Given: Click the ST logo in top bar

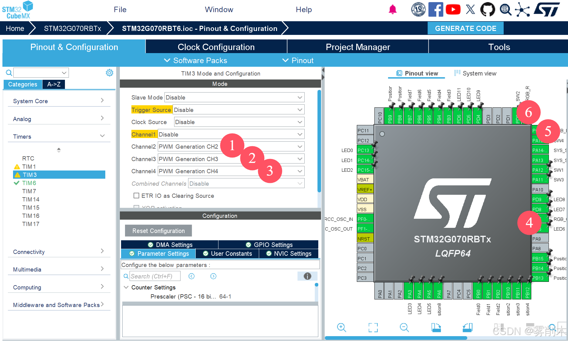Looking at the screenshot, I should click(x=547, y=9).
